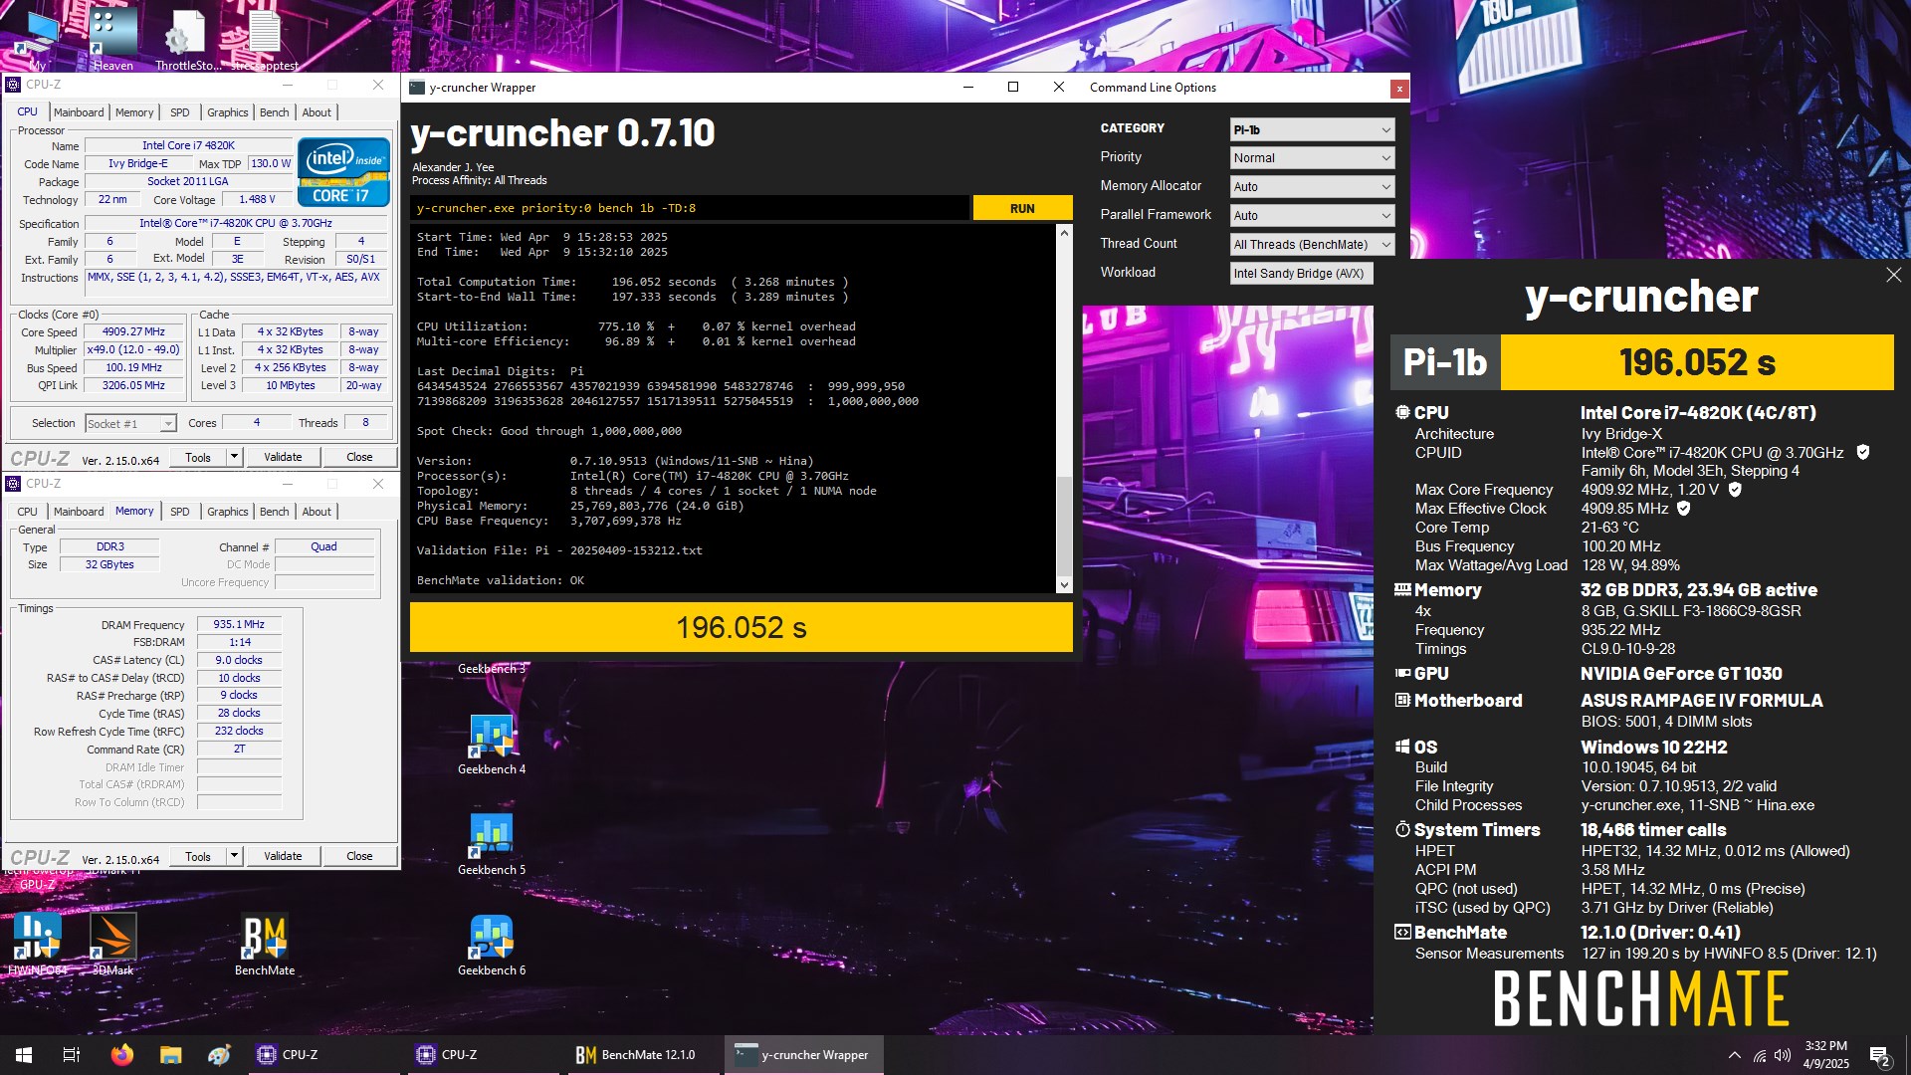The width and height of the screenshot is (1911, 1075).
Task: Launch Firefox from the taskbar
Action: pos(121,1055)
